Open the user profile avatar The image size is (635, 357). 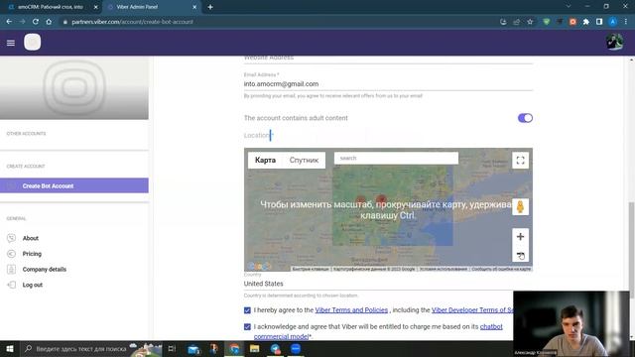pos(614,42)
